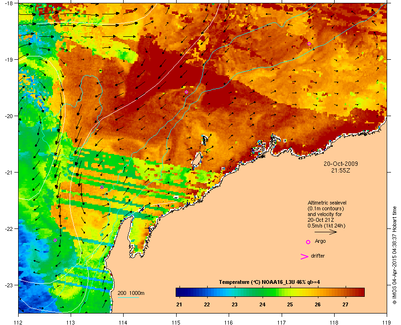Click the latitude axis label -22
Screen dimensions: 401x325
(9, 229)
